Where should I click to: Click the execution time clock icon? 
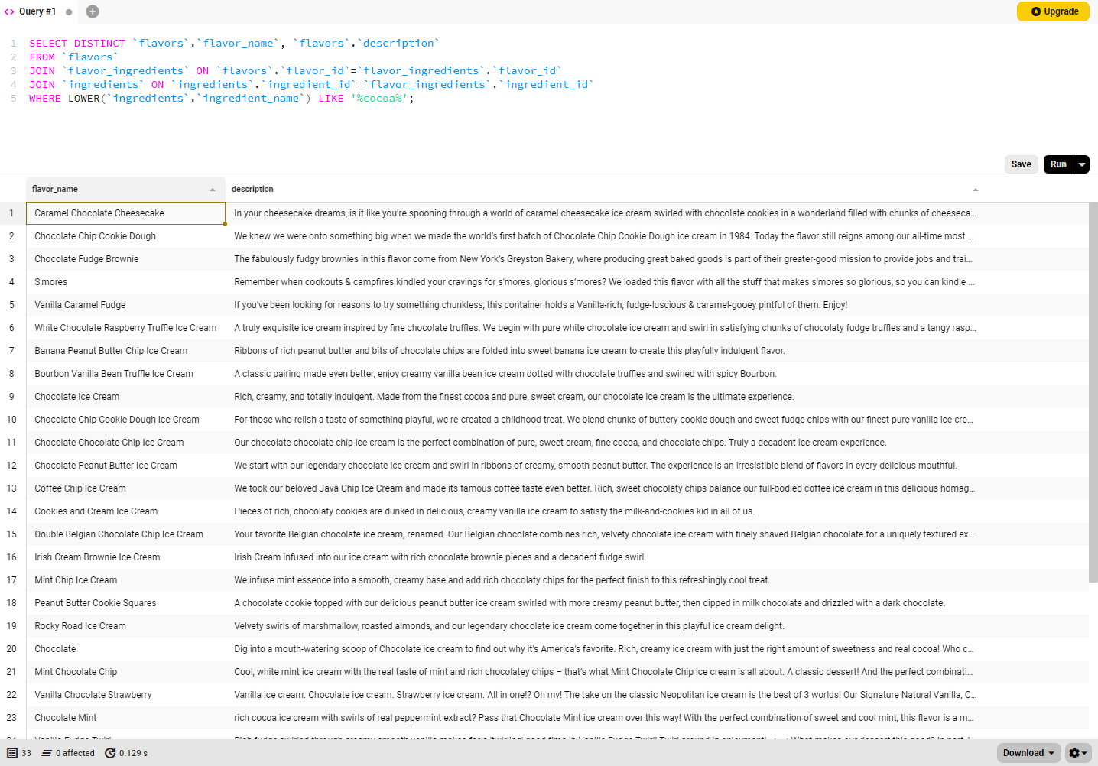pos(110,753)
